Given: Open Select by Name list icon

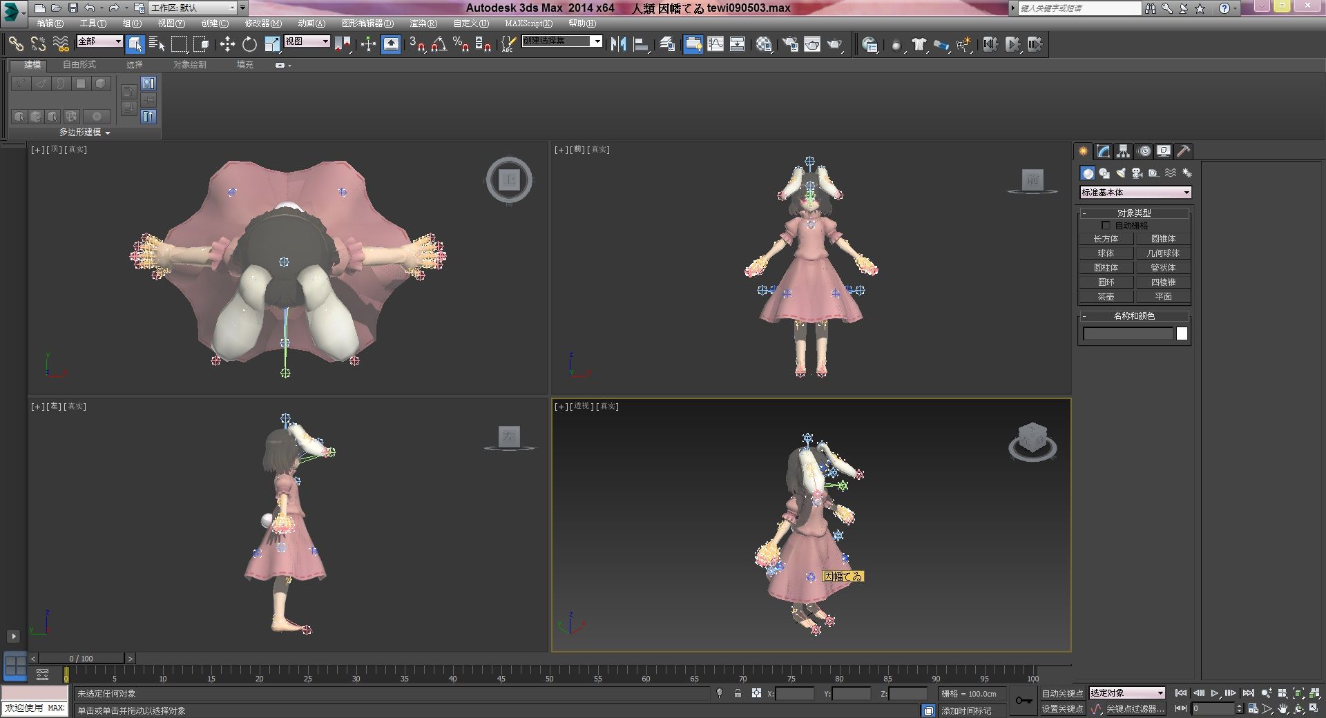Looking at the screenshot, I should click(157, 44).
